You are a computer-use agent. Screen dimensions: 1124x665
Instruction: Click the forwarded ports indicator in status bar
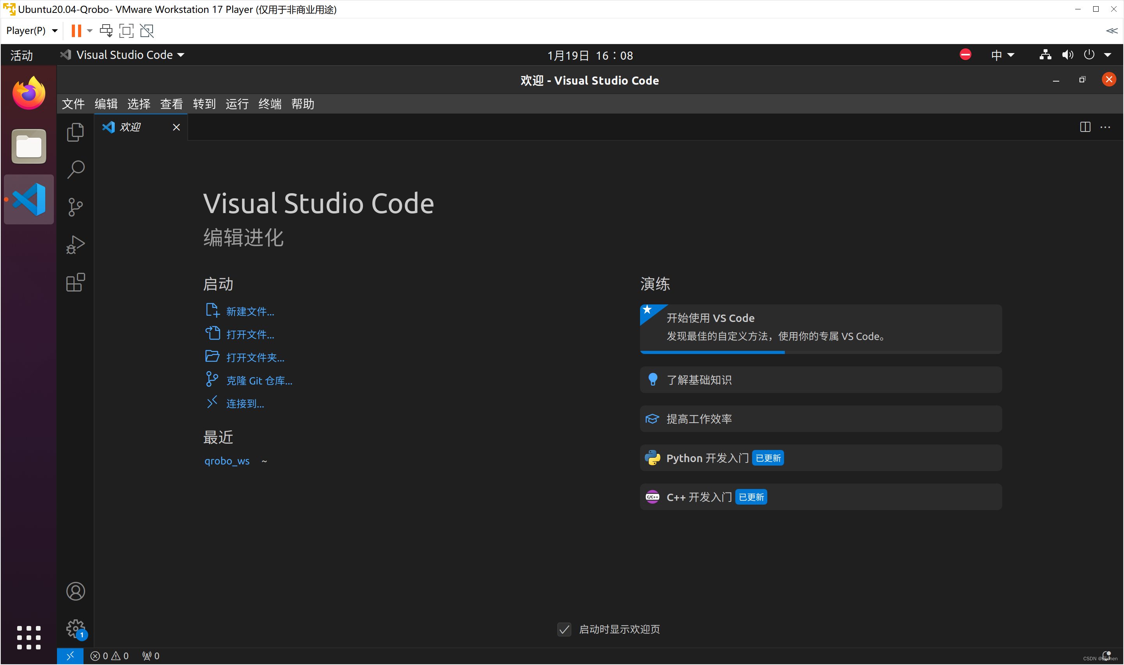(x=151, y=656)
